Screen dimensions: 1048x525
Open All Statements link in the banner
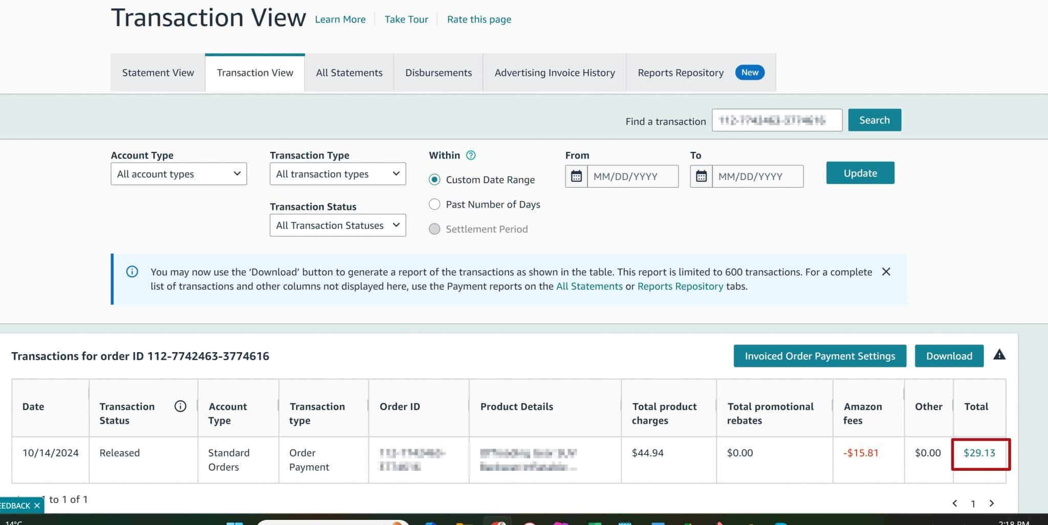(x=589, y=286)
